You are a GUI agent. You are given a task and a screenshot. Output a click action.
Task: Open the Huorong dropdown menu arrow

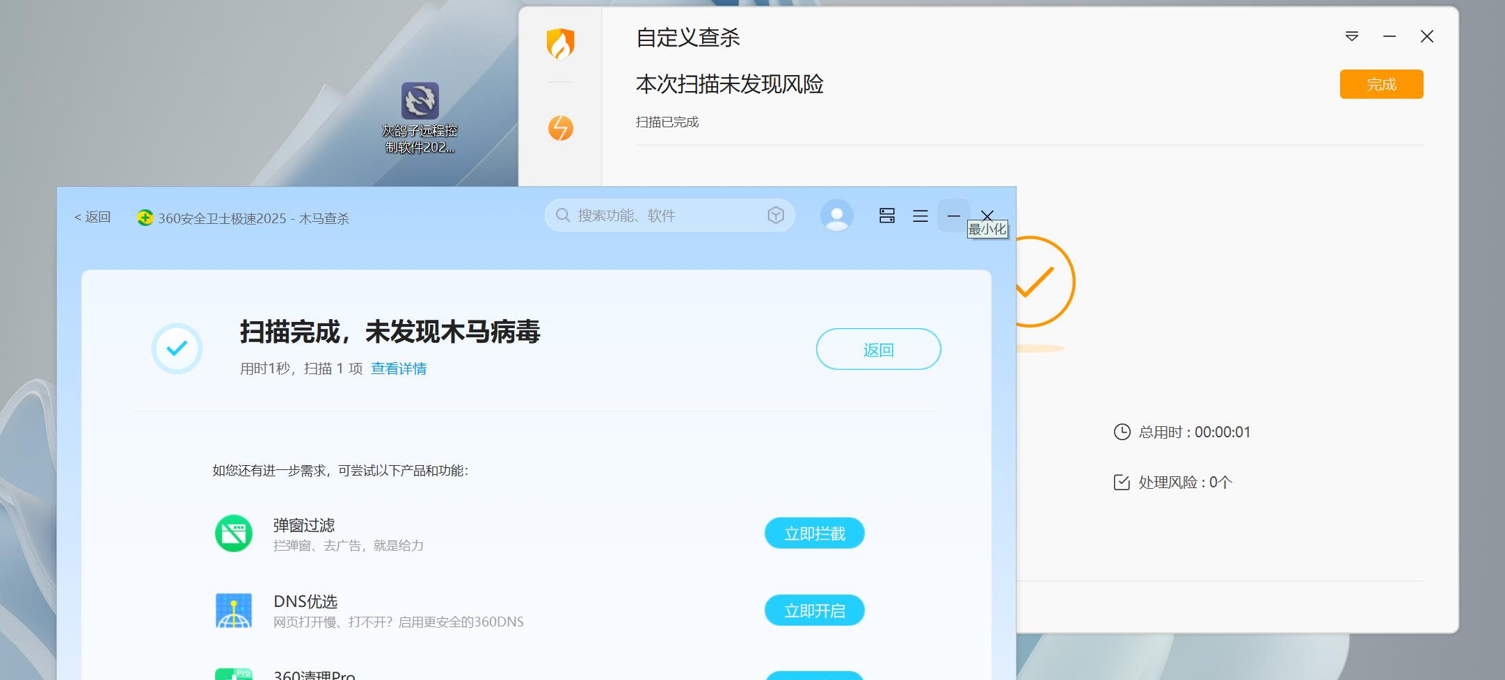[x=1351, y=36]
